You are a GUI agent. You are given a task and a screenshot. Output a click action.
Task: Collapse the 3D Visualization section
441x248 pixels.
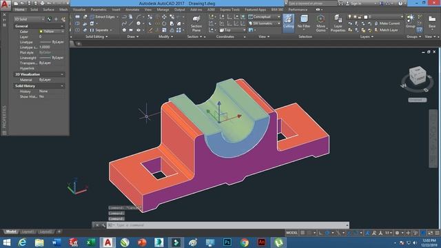point(62,74)
